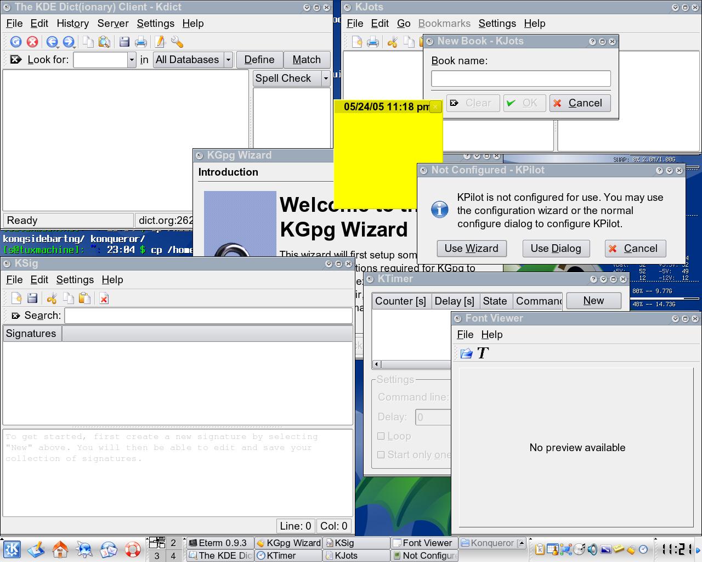Click the Define button in Kdict
This screenshot has width=702, height=562.
(x=259, y=60)
